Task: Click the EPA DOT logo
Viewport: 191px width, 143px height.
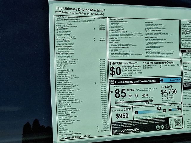Action: [x=112, y=82]
